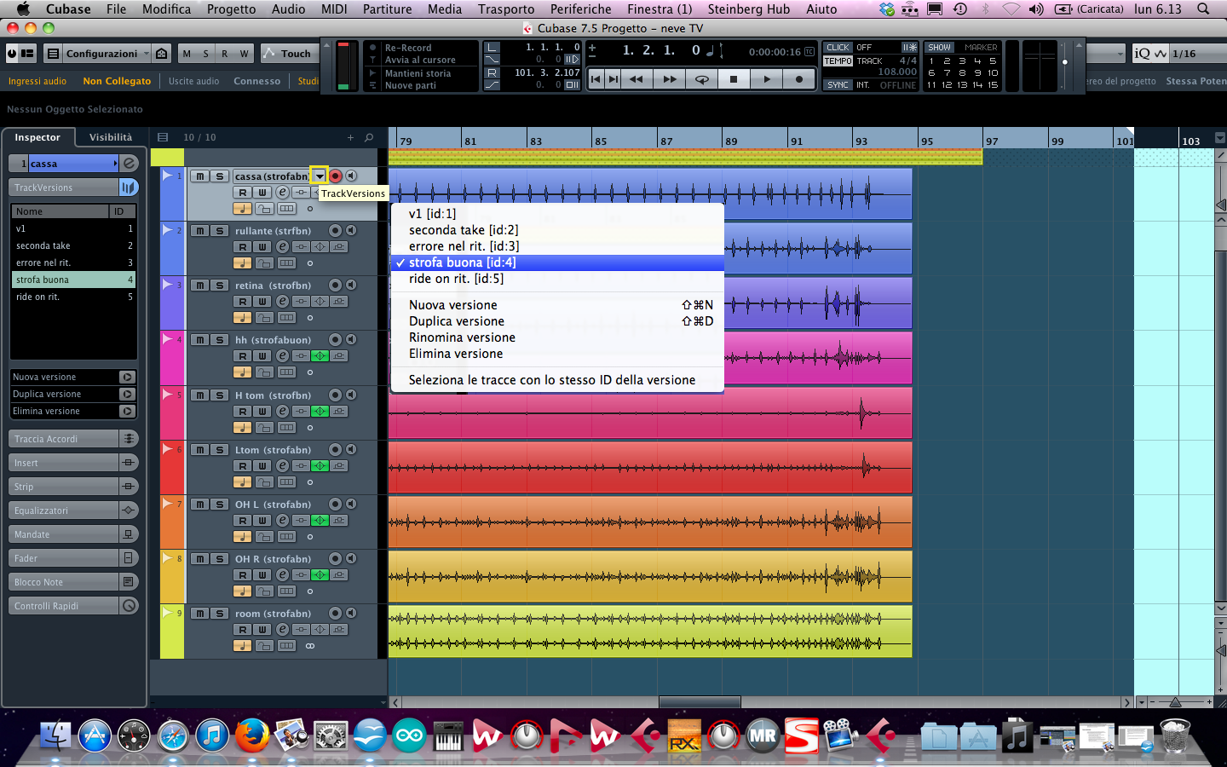Expand the Strip Inspector section
This screenshot has width=1227, height=767.
(73, 487)
